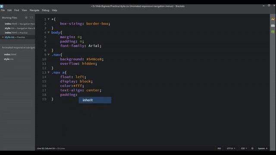Click the green update notification icon
Image resolution: width=276 pixels, height=155 pixels.
(273, 31)
